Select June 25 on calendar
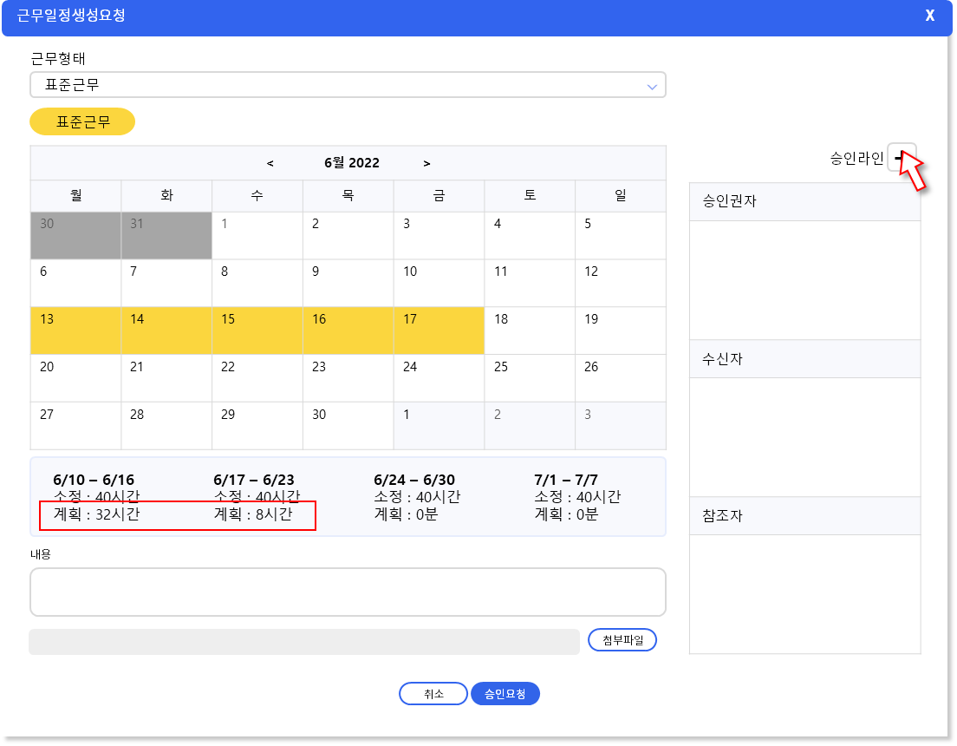 pos(530,378)
